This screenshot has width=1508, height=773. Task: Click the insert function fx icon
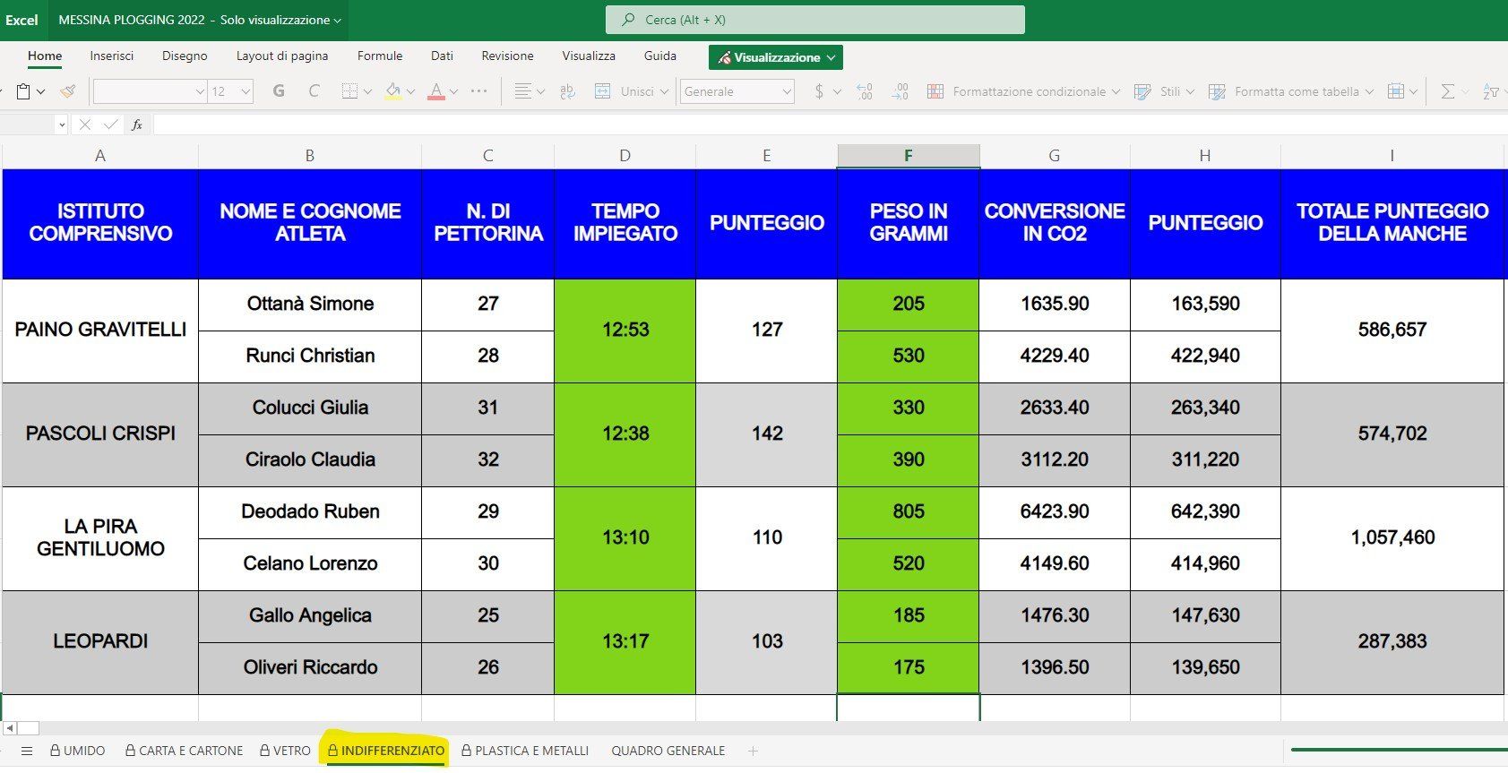137,125
